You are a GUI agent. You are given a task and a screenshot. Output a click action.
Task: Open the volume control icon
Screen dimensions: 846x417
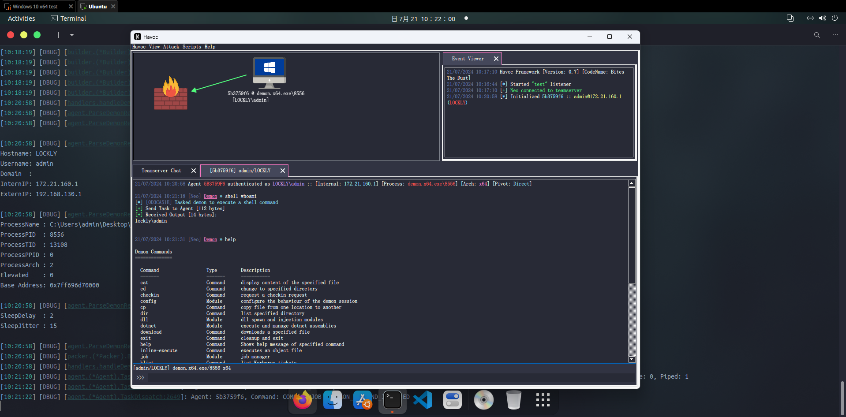(x=823, y=18)
